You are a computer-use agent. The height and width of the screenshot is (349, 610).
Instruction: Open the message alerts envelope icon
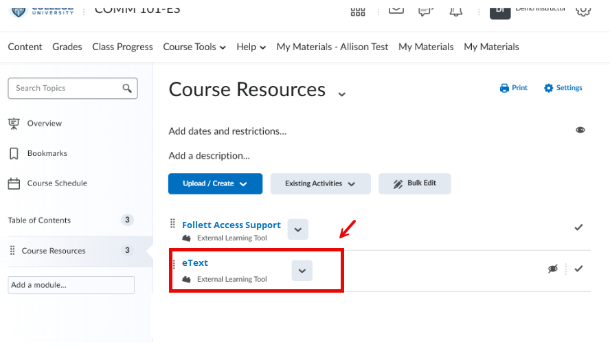coord(396,10)
